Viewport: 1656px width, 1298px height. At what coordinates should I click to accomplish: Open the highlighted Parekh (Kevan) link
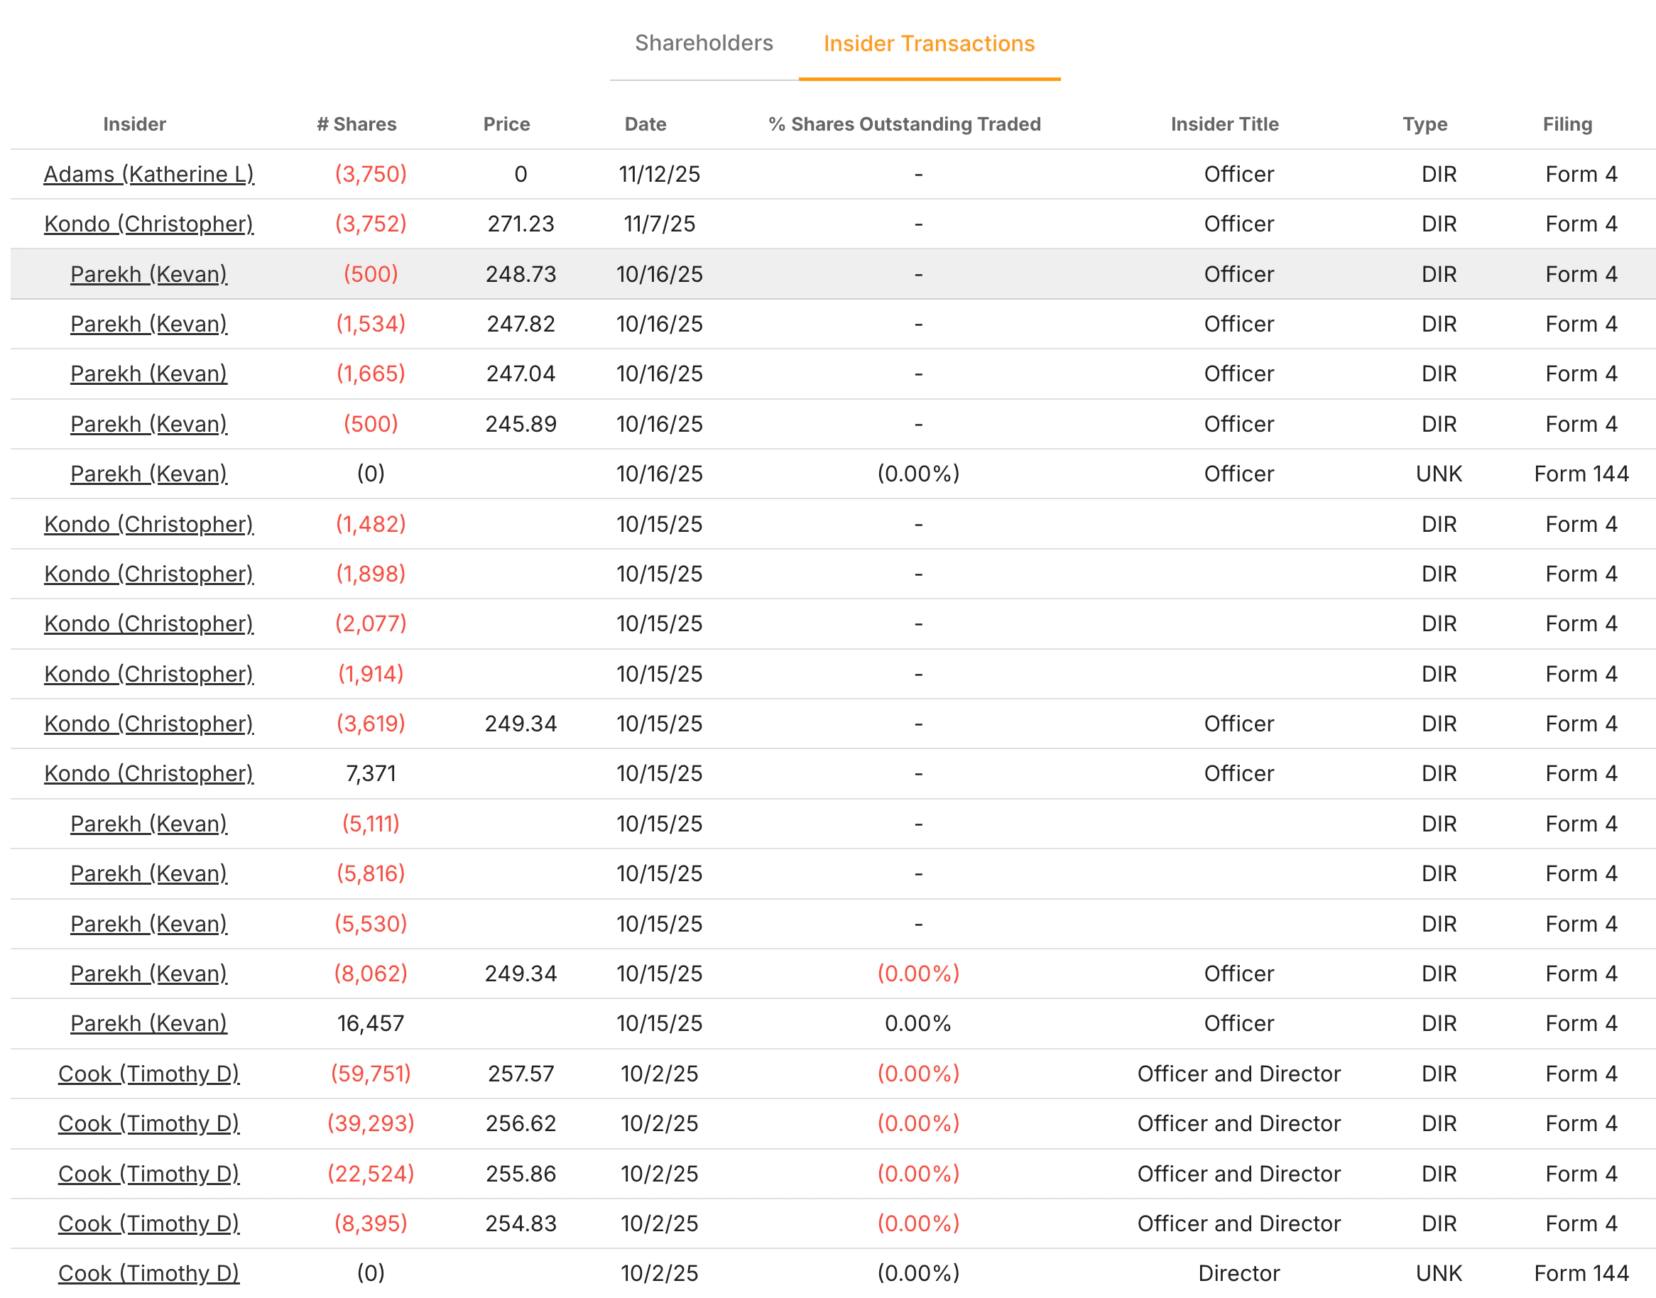pyautogui.click(x=148, y=273)
